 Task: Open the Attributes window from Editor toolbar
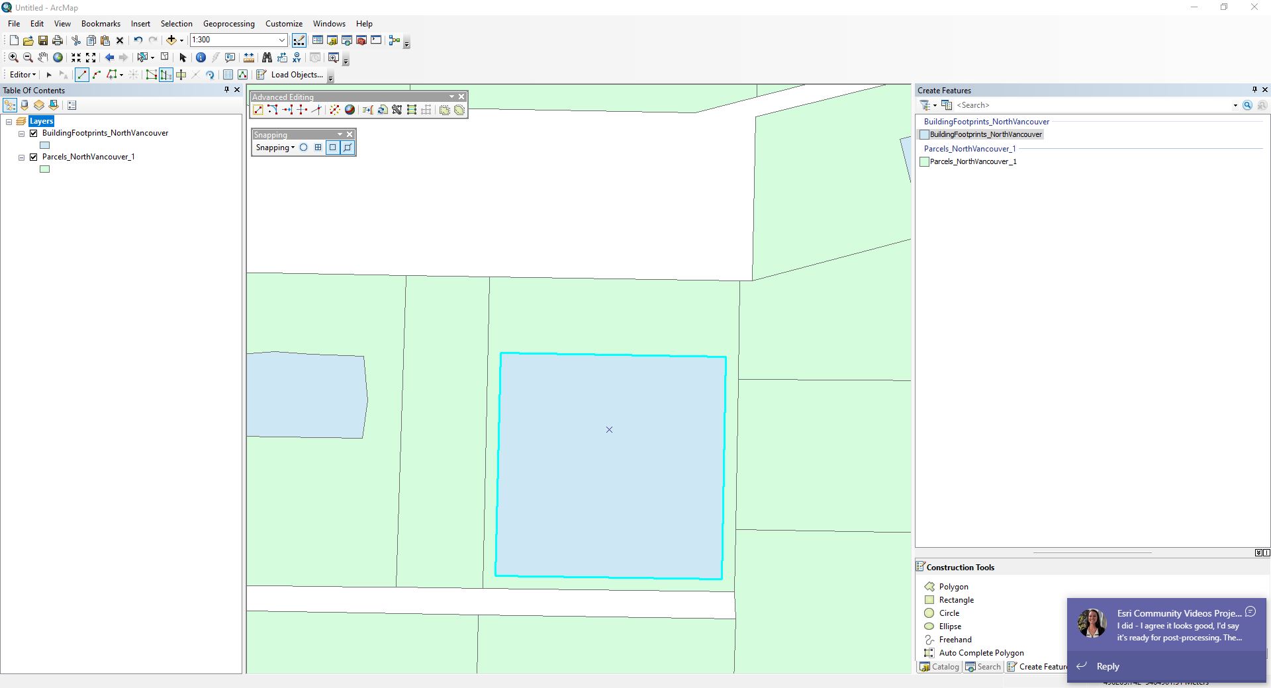point(226,75)
